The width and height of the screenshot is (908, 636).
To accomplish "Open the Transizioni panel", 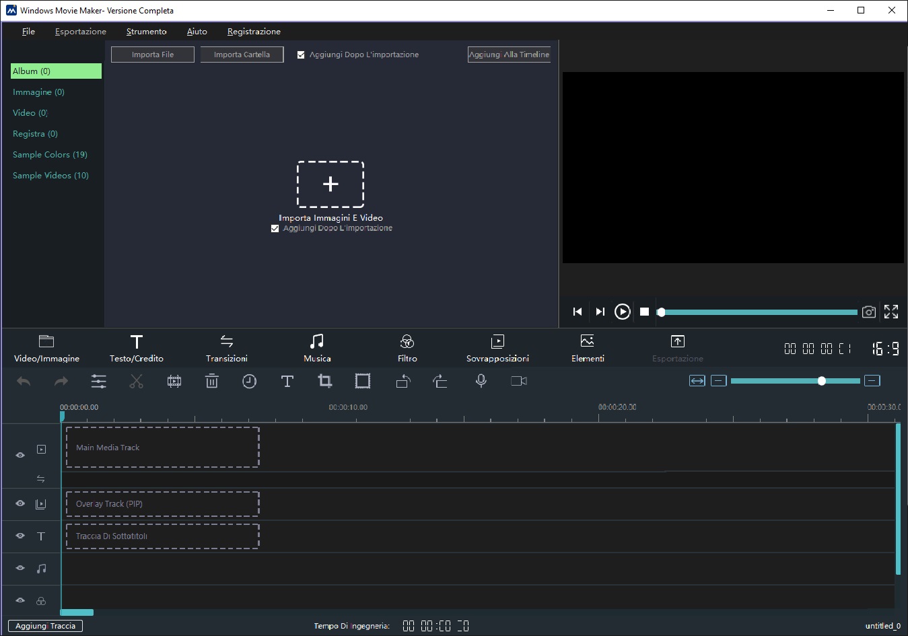I will coord(227,349).
